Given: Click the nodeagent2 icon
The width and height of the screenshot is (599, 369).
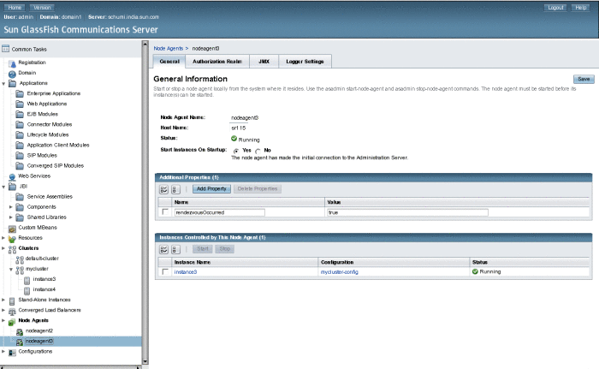Looking at the screenshot, I should [20, 331].
